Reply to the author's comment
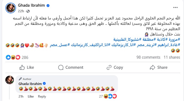The image size is (184, 101). point(42,96)
